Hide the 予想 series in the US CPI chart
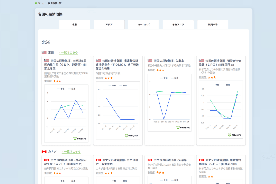 coord(215,85)
